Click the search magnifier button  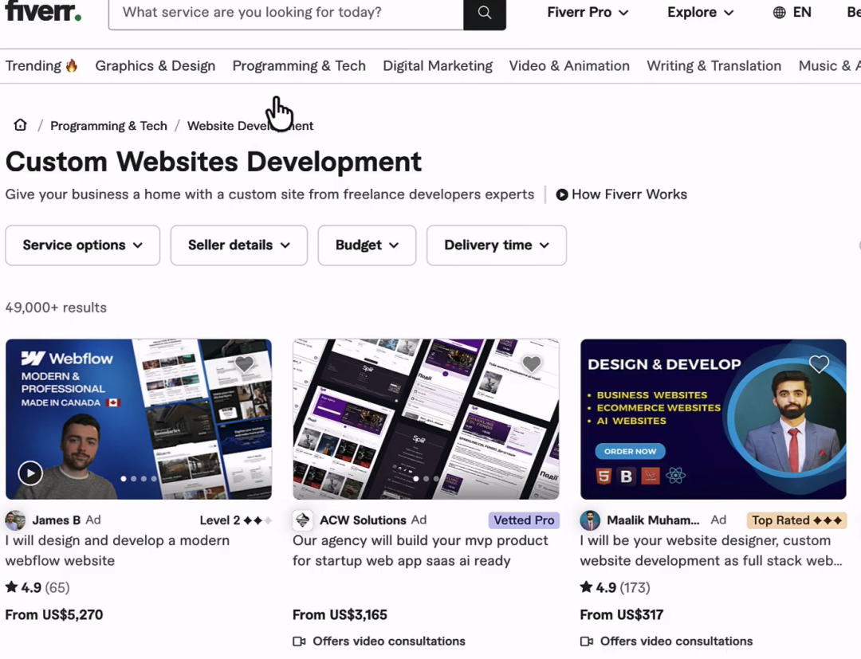tap(485, 14)
